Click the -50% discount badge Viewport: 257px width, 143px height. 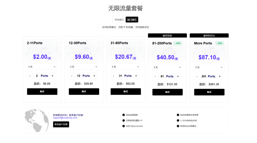pyautogui.click(x=220, y=43)
